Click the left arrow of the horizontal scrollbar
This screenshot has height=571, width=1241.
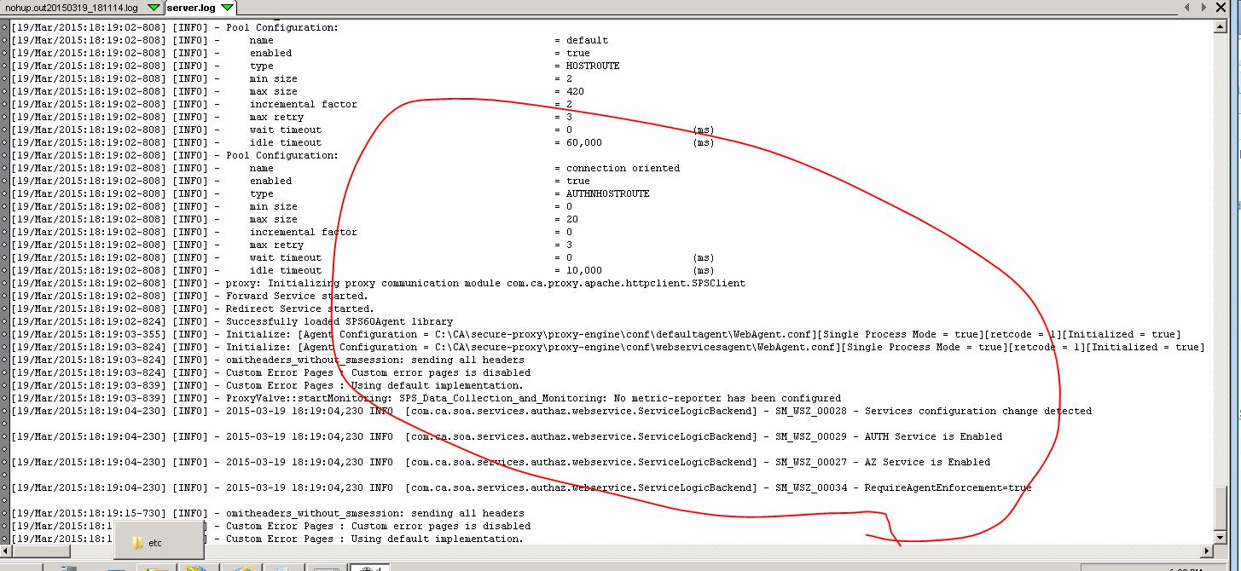click(6, 551)
